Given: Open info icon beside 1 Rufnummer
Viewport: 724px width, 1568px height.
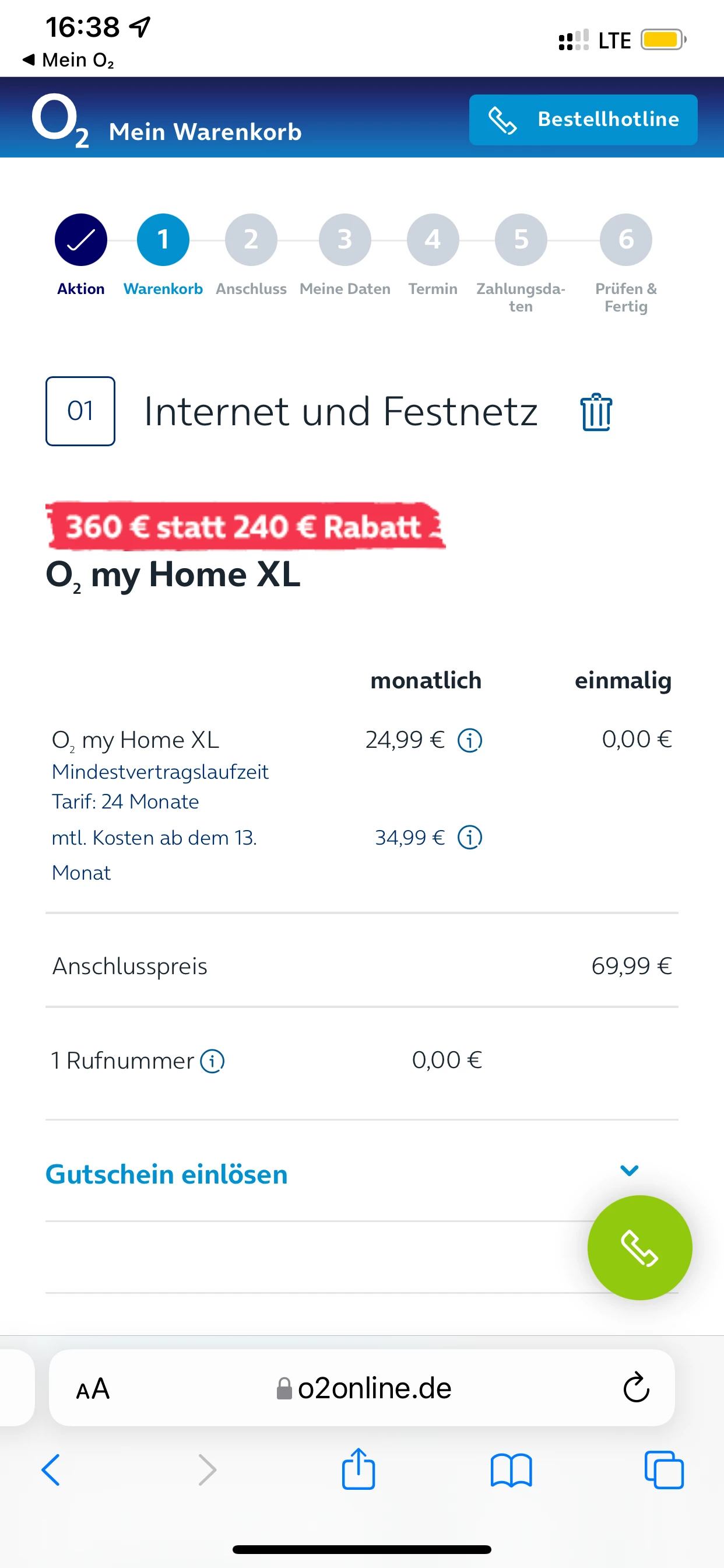Looking at the screenshot, I should point(212,1061).
